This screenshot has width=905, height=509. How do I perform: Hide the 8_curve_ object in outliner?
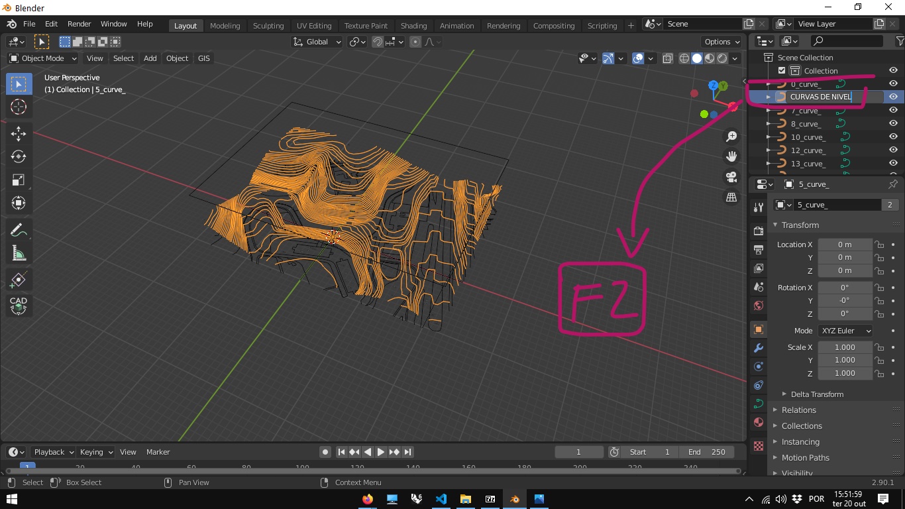893,124
